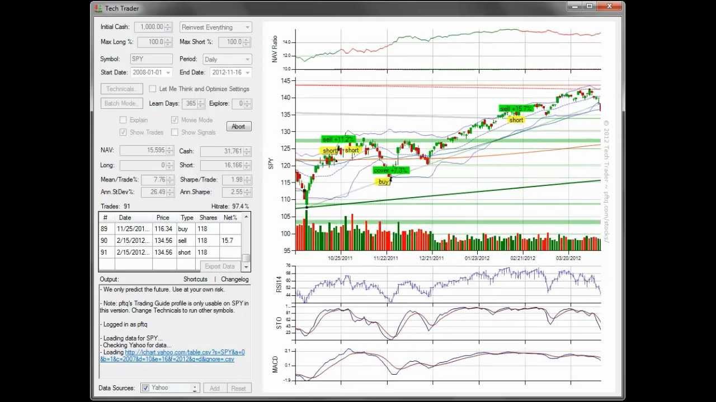Select trade row 89 in the table
This screenshot has height=402, width=716.
170,229
